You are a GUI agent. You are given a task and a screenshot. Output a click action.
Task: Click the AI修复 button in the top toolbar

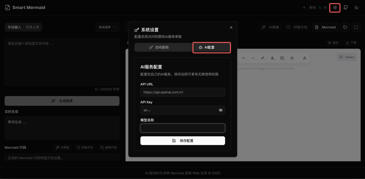click(270, 27)
